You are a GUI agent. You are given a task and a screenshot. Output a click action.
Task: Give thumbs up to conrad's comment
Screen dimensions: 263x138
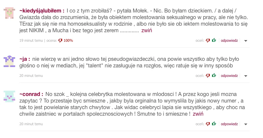tap(214, 124)
